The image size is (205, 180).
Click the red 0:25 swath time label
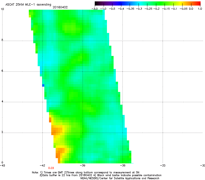click(x=51, y=168)
